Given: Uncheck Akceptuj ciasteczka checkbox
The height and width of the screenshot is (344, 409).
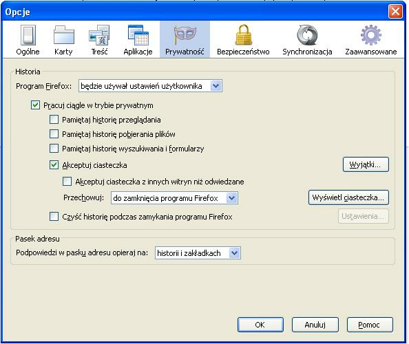Looking at the screenshot, I should (54, 165).
